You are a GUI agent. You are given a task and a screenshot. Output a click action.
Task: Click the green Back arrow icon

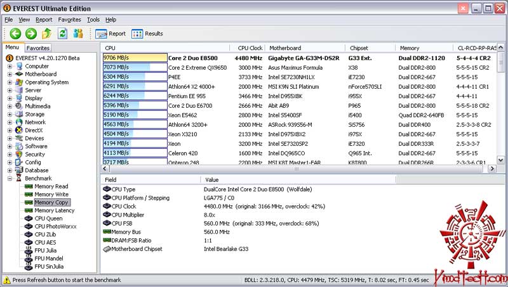coord(15,34)
